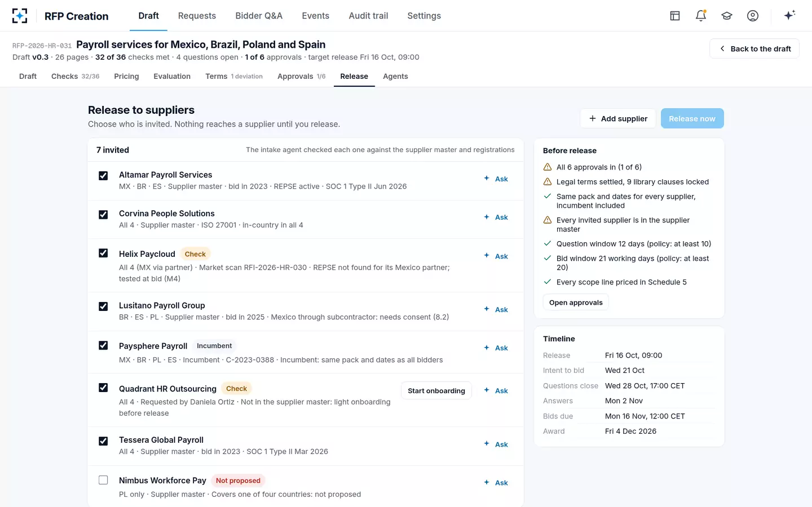Switch to Requests in top navigation
The height and width of the screenshot is (507, 812).
point(197,16)
